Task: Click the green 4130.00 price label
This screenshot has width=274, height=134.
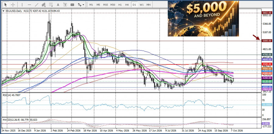Action: pos(267,81)
